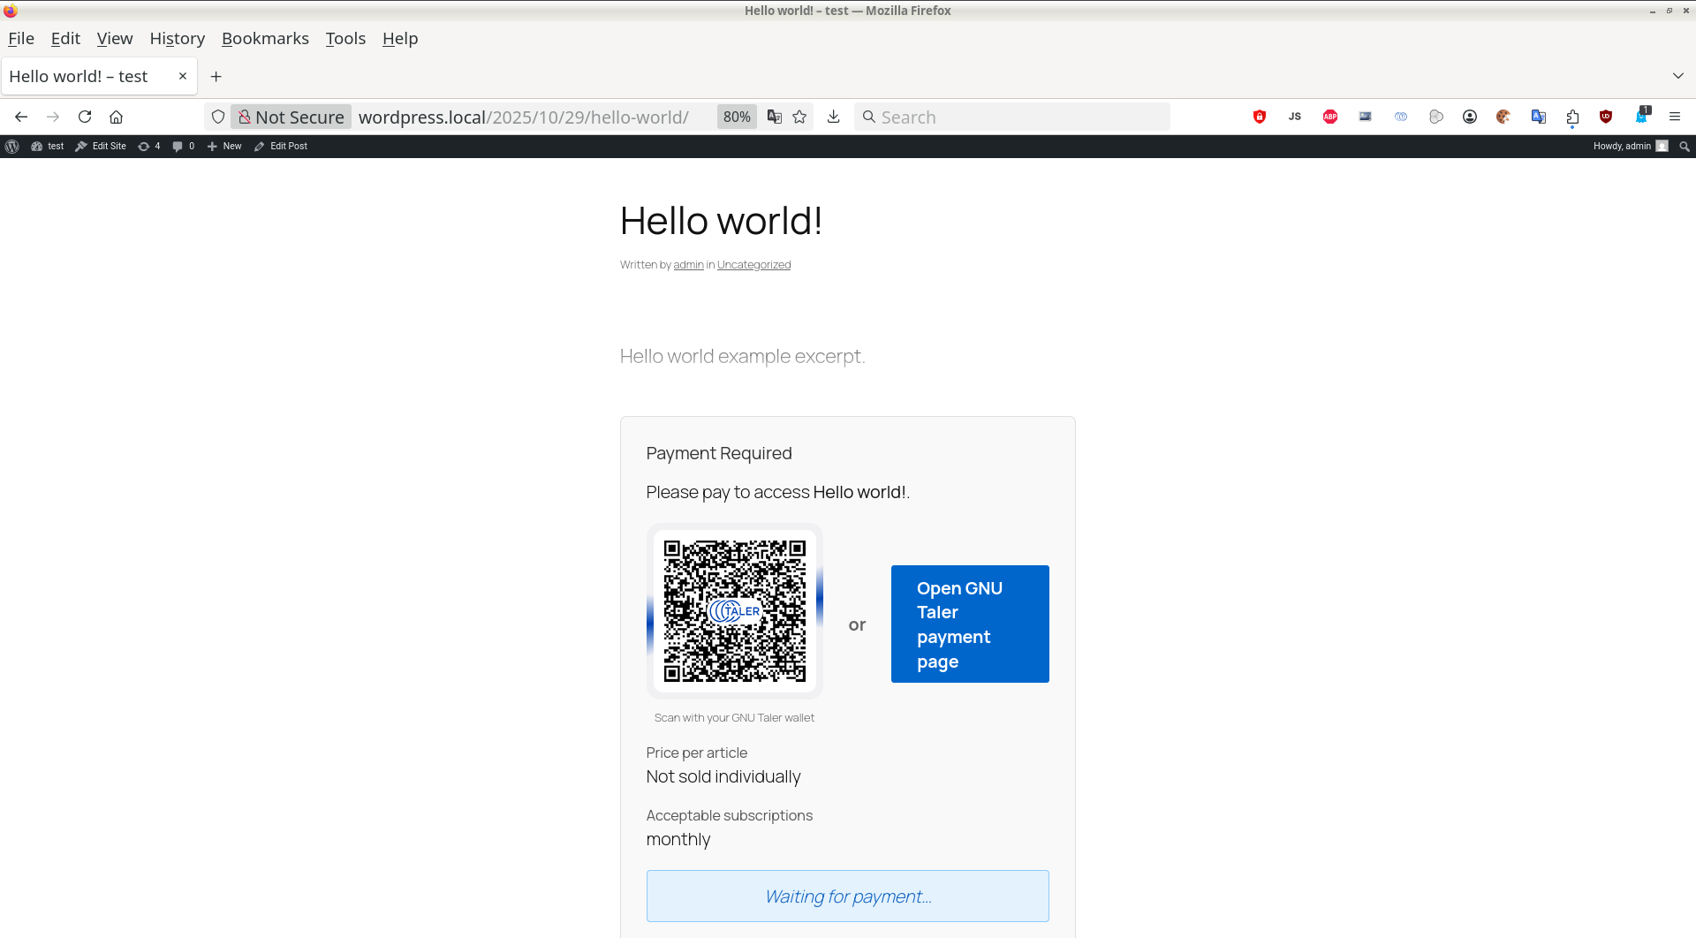Viewport: 1696px width, 938px height.
Task: Open the translator extension in the toolbar
Action: 1538,117
